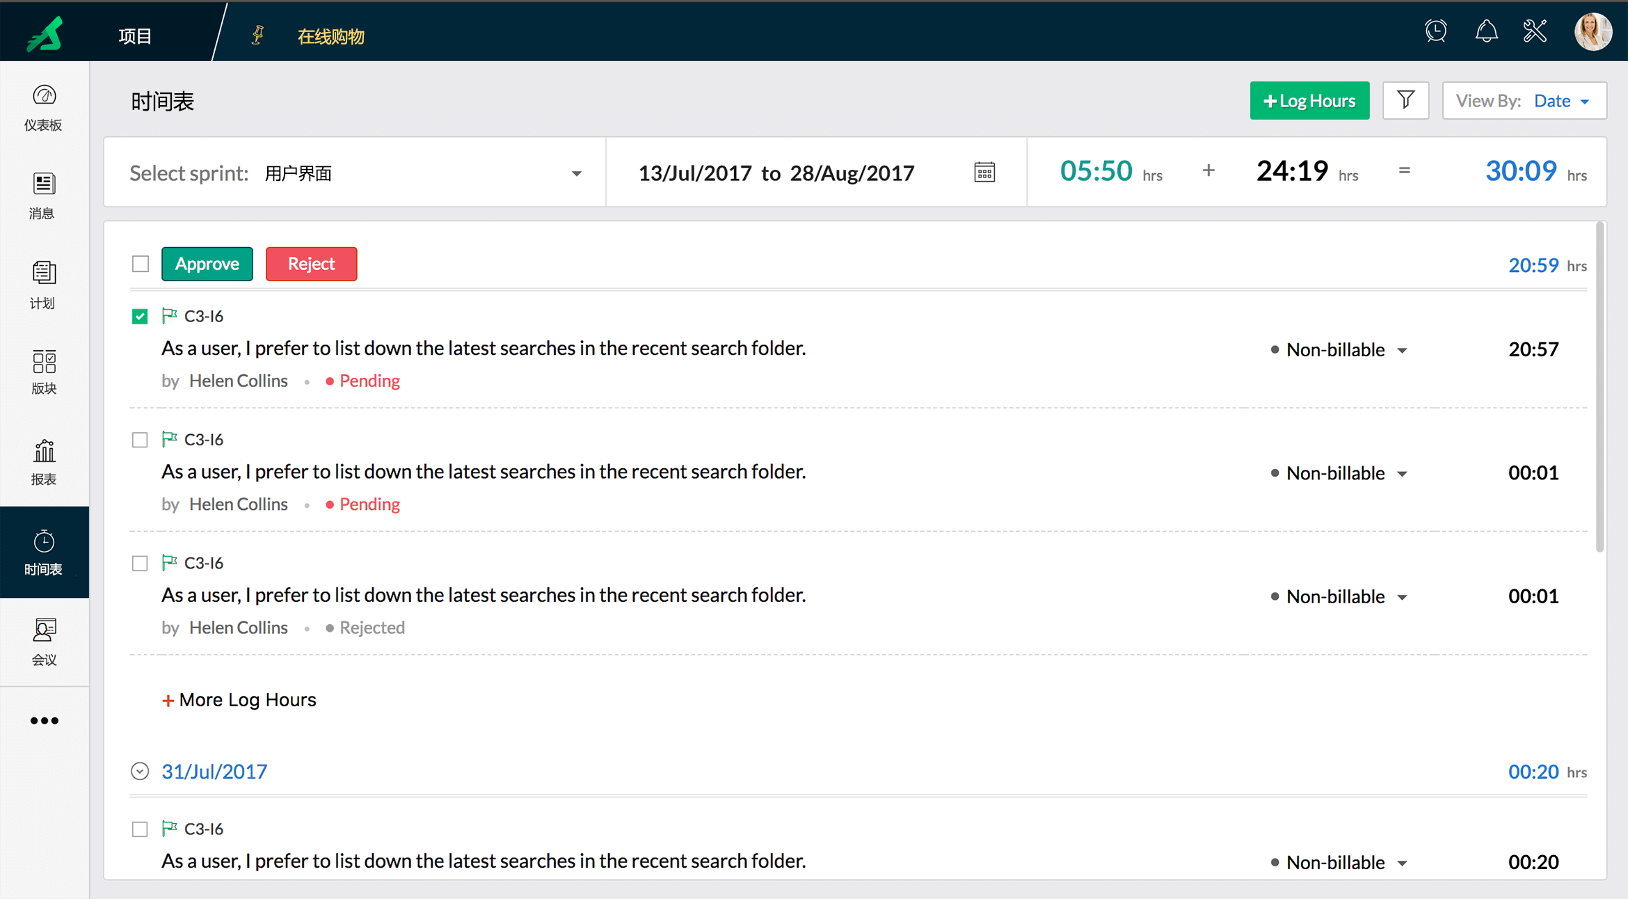Screen dimensions: 1628x899
Task: Check the select-all checkbox beside Approve
Action: coord(141,264)
